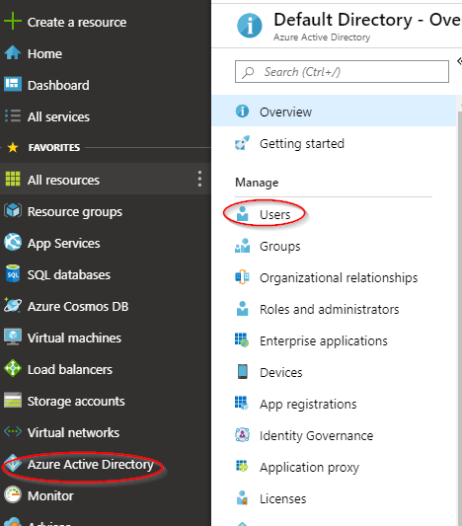
Task: Click the Identity Governance icon
Action: tap(242, 435)
